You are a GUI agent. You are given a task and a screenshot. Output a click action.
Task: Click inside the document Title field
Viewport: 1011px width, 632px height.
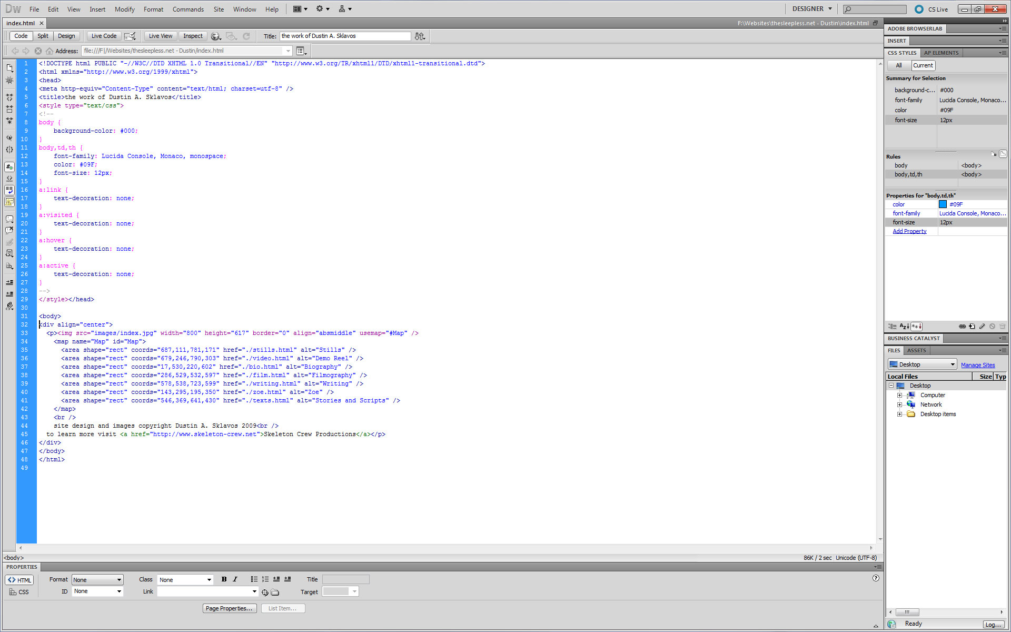(x=345, y=36)
